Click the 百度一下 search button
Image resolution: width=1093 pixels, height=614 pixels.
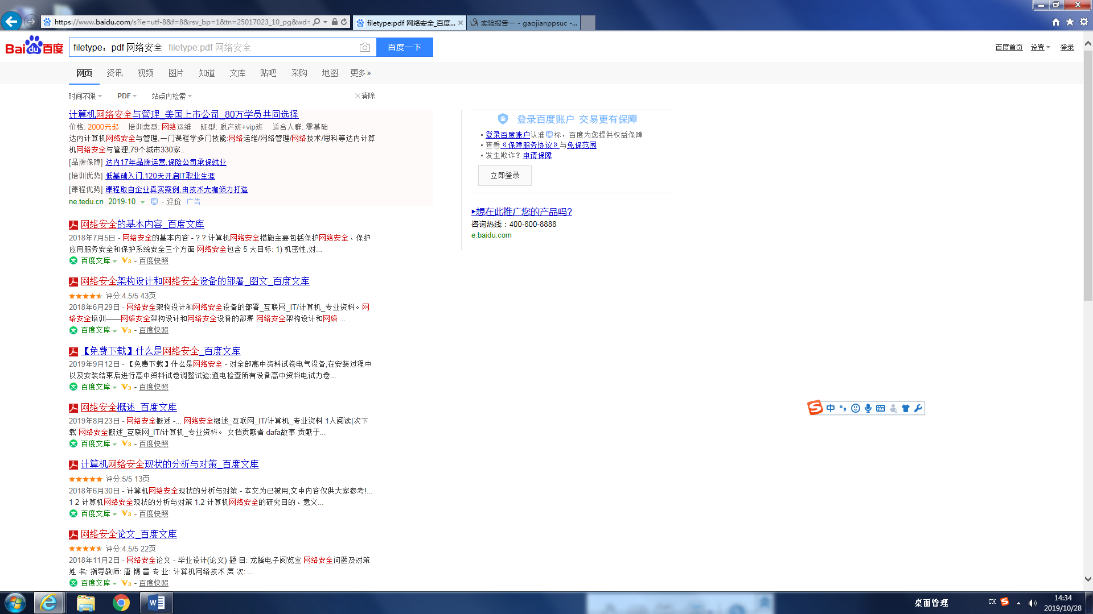click(x=404, y=47)
